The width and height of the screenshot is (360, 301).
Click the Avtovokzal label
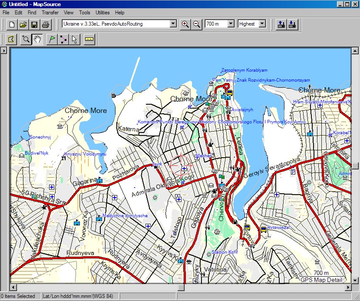click(278, 227)
